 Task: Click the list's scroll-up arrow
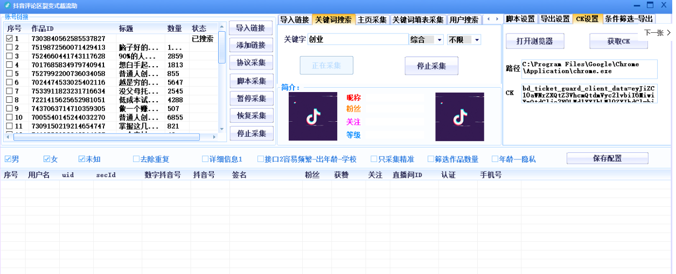click(222, 26)
